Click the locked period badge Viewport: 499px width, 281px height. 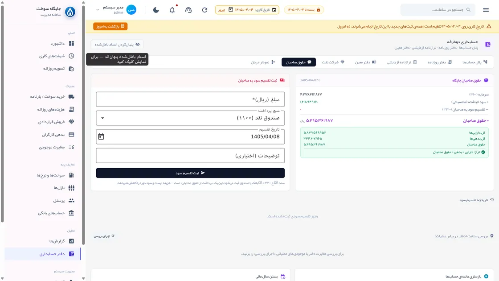point(304,10)
